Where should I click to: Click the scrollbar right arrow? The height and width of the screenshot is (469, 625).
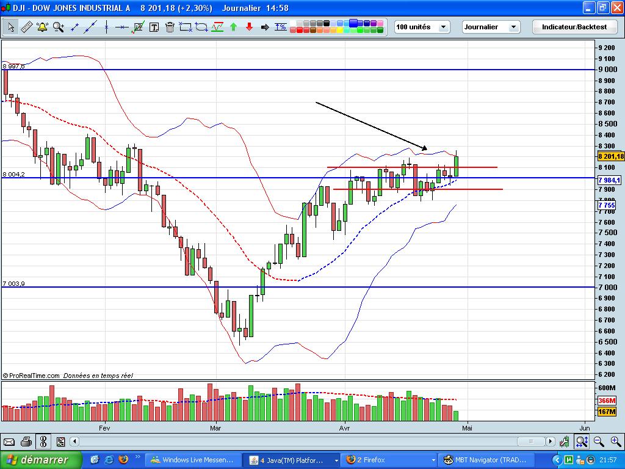[551, 442]
